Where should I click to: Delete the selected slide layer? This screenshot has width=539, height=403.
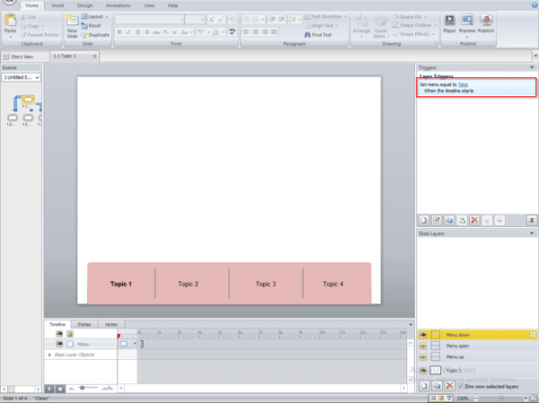(449, 386)
